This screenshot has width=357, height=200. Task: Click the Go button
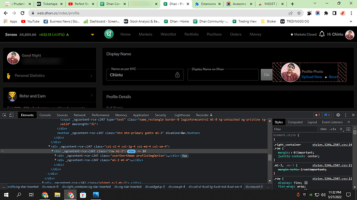coord(266,74)
